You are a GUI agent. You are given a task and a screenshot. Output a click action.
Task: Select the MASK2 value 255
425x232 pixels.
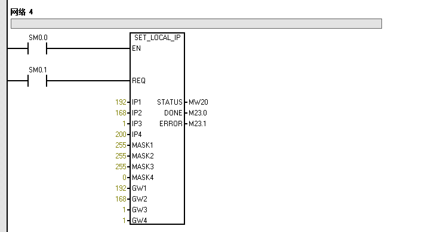click(121, 156)
